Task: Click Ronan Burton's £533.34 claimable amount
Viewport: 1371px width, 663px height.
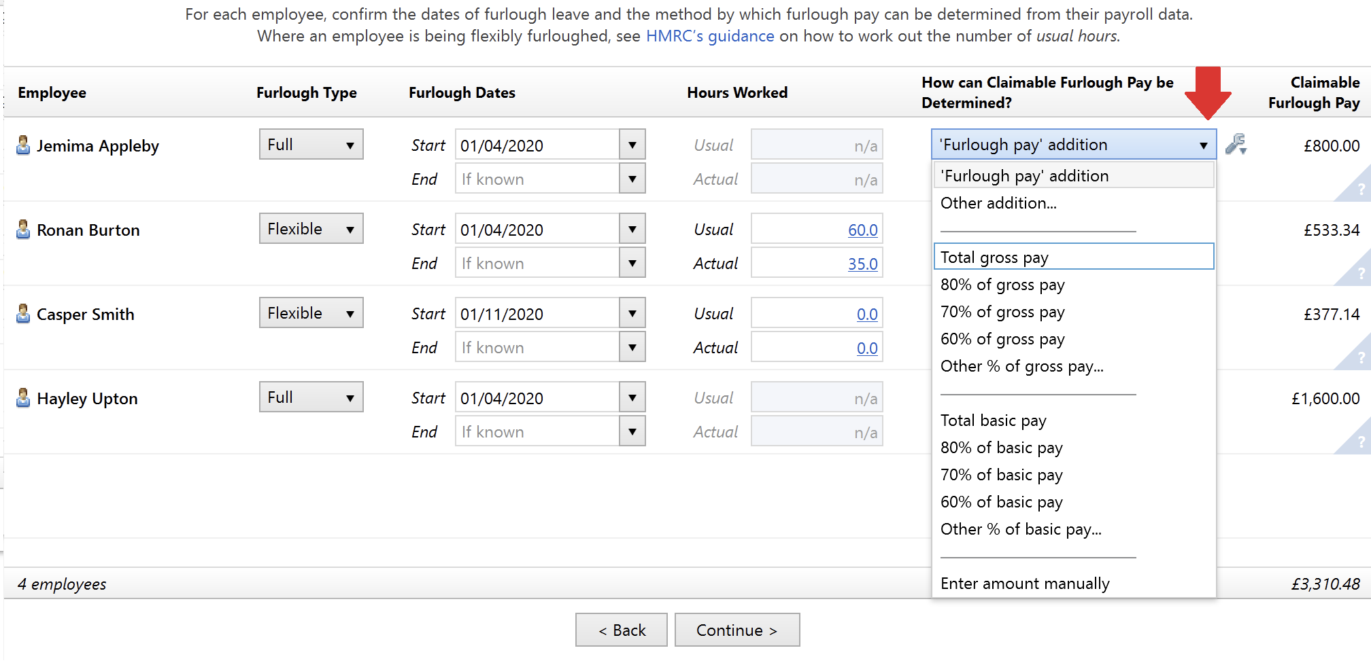Action: tap(1332, 230)
